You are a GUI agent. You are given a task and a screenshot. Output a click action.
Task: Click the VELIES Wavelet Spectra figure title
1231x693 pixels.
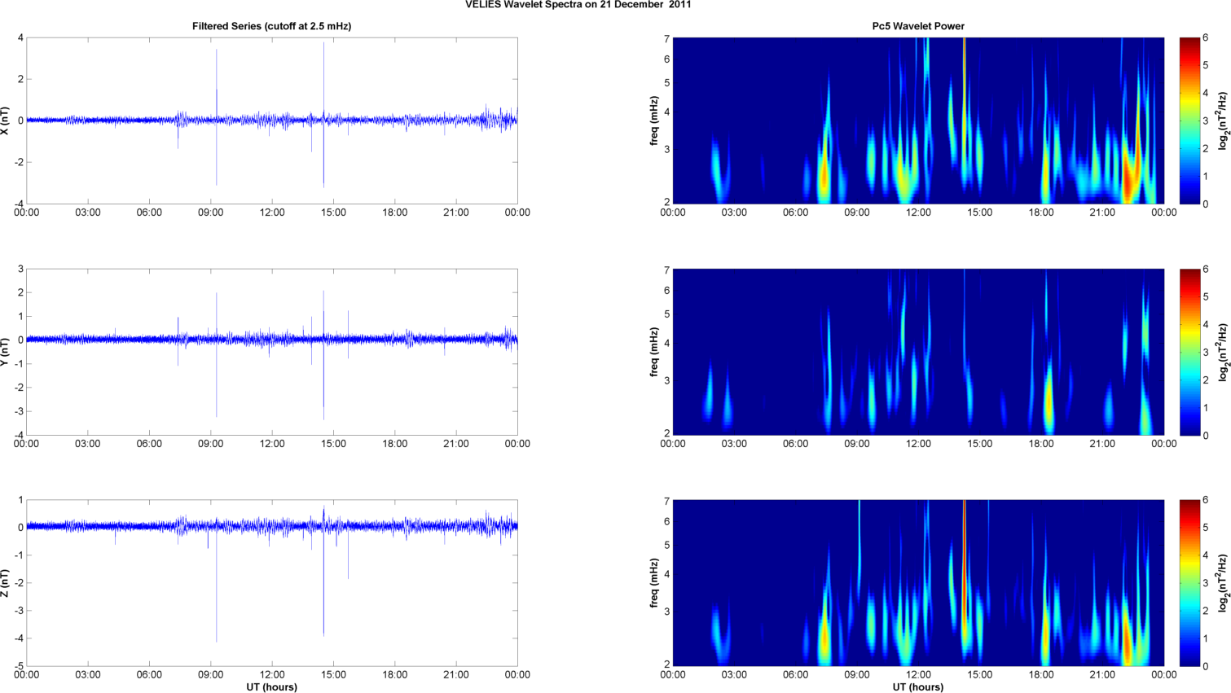[x=578, y=5]
